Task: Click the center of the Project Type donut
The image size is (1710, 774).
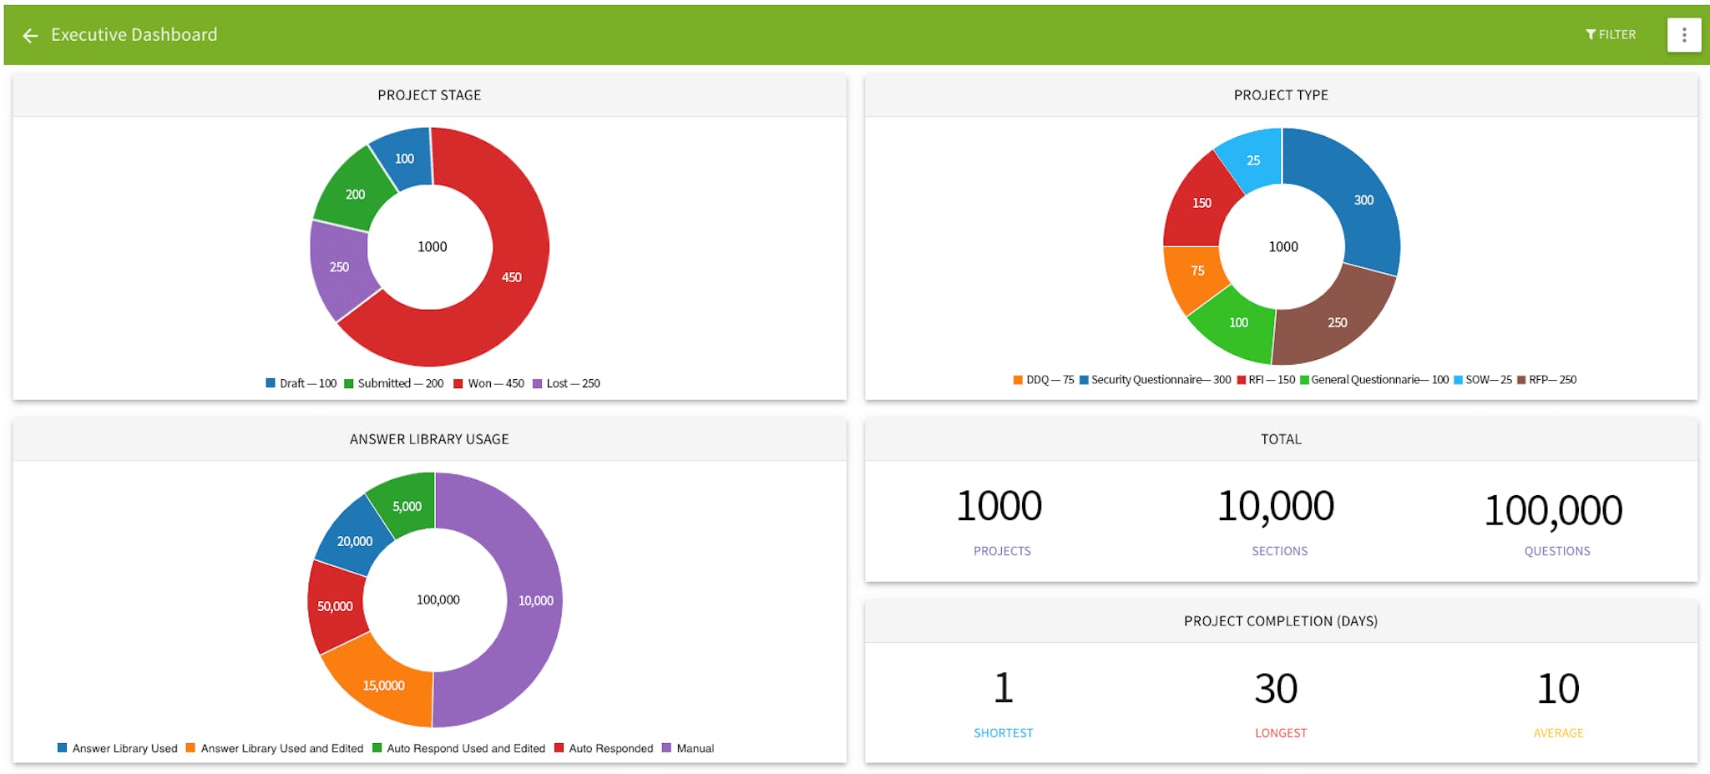Action: (x=1282, y=246)
